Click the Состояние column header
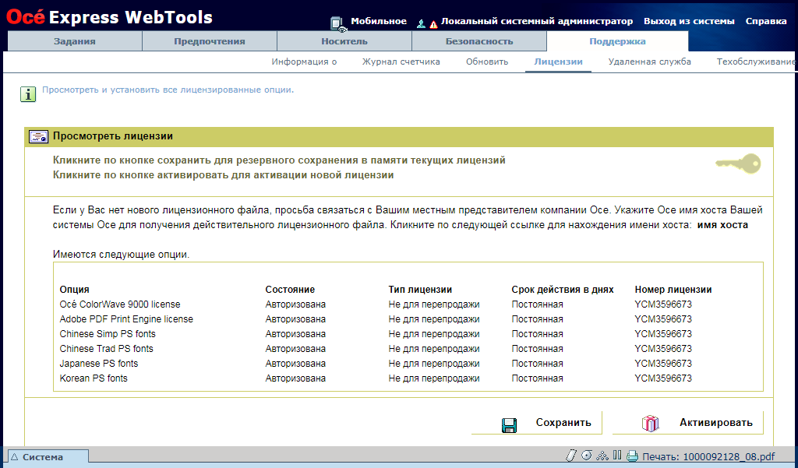 click(290, 290)
